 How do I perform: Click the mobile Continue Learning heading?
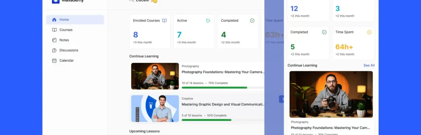[x=302, y=65]
